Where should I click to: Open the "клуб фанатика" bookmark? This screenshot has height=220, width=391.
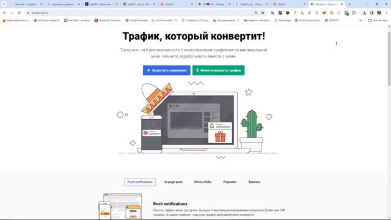pyautogui.click(x=165, y=20)
